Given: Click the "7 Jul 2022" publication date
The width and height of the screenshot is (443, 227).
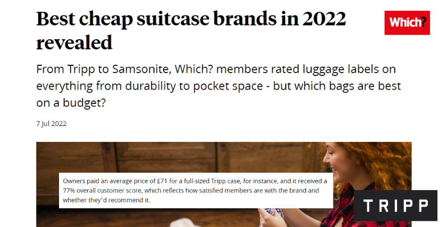Looking at the screenshot, I should coord(52,124).
